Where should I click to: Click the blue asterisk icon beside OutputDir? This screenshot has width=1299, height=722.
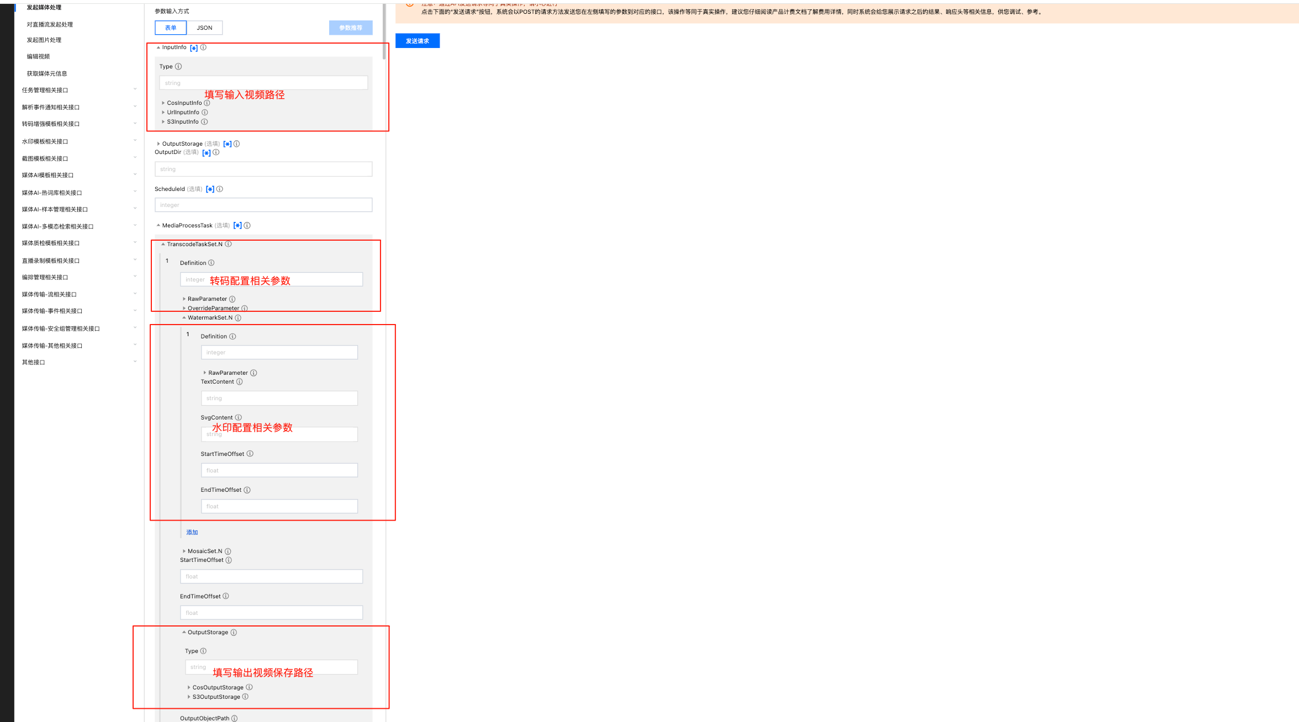[x=206, y=153]
